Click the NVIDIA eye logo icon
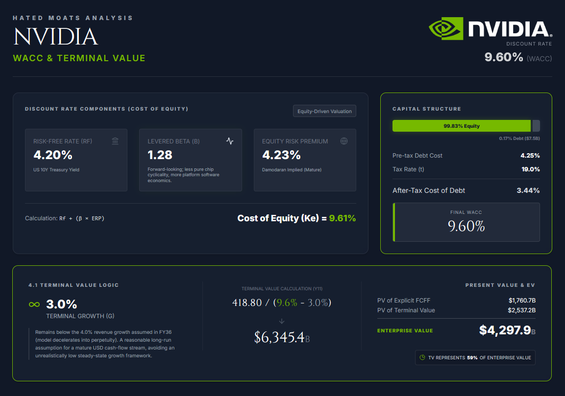Image resolution: width=565 pixels, height=396 pixels. coord(446,28)
